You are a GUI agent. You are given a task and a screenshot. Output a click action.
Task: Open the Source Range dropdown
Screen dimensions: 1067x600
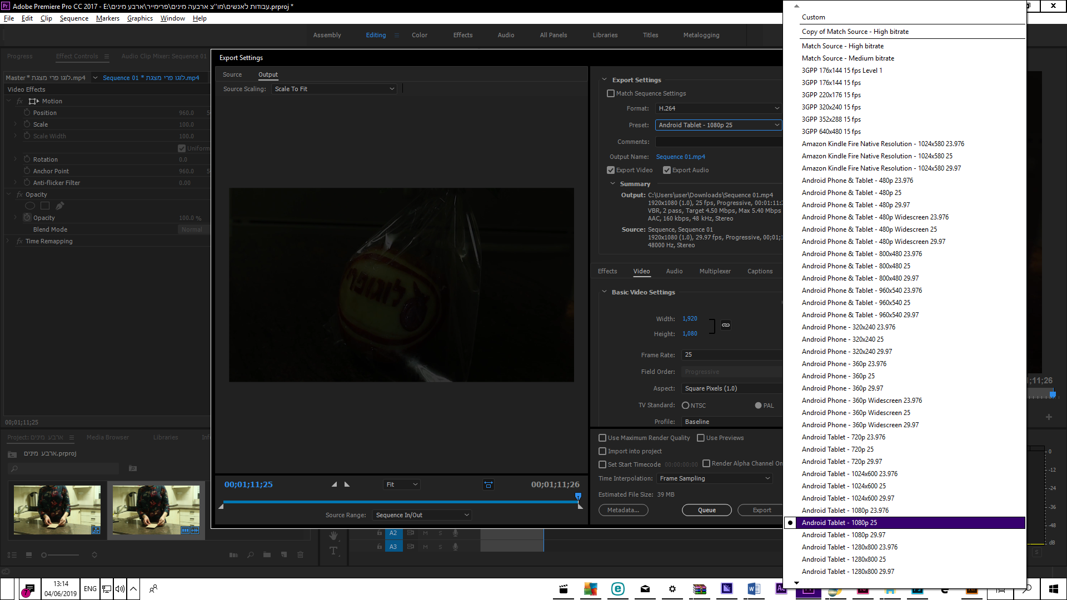[x=422, y=515]
